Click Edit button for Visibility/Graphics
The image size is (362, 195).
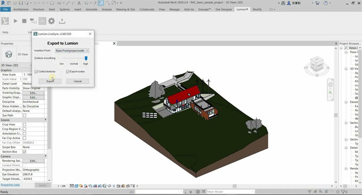pos(33,93)
